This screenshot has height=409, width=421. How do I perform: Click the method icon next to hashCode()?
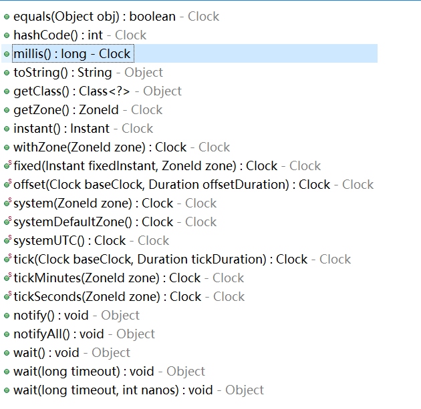pyautogui.click(x=7, y=35)
